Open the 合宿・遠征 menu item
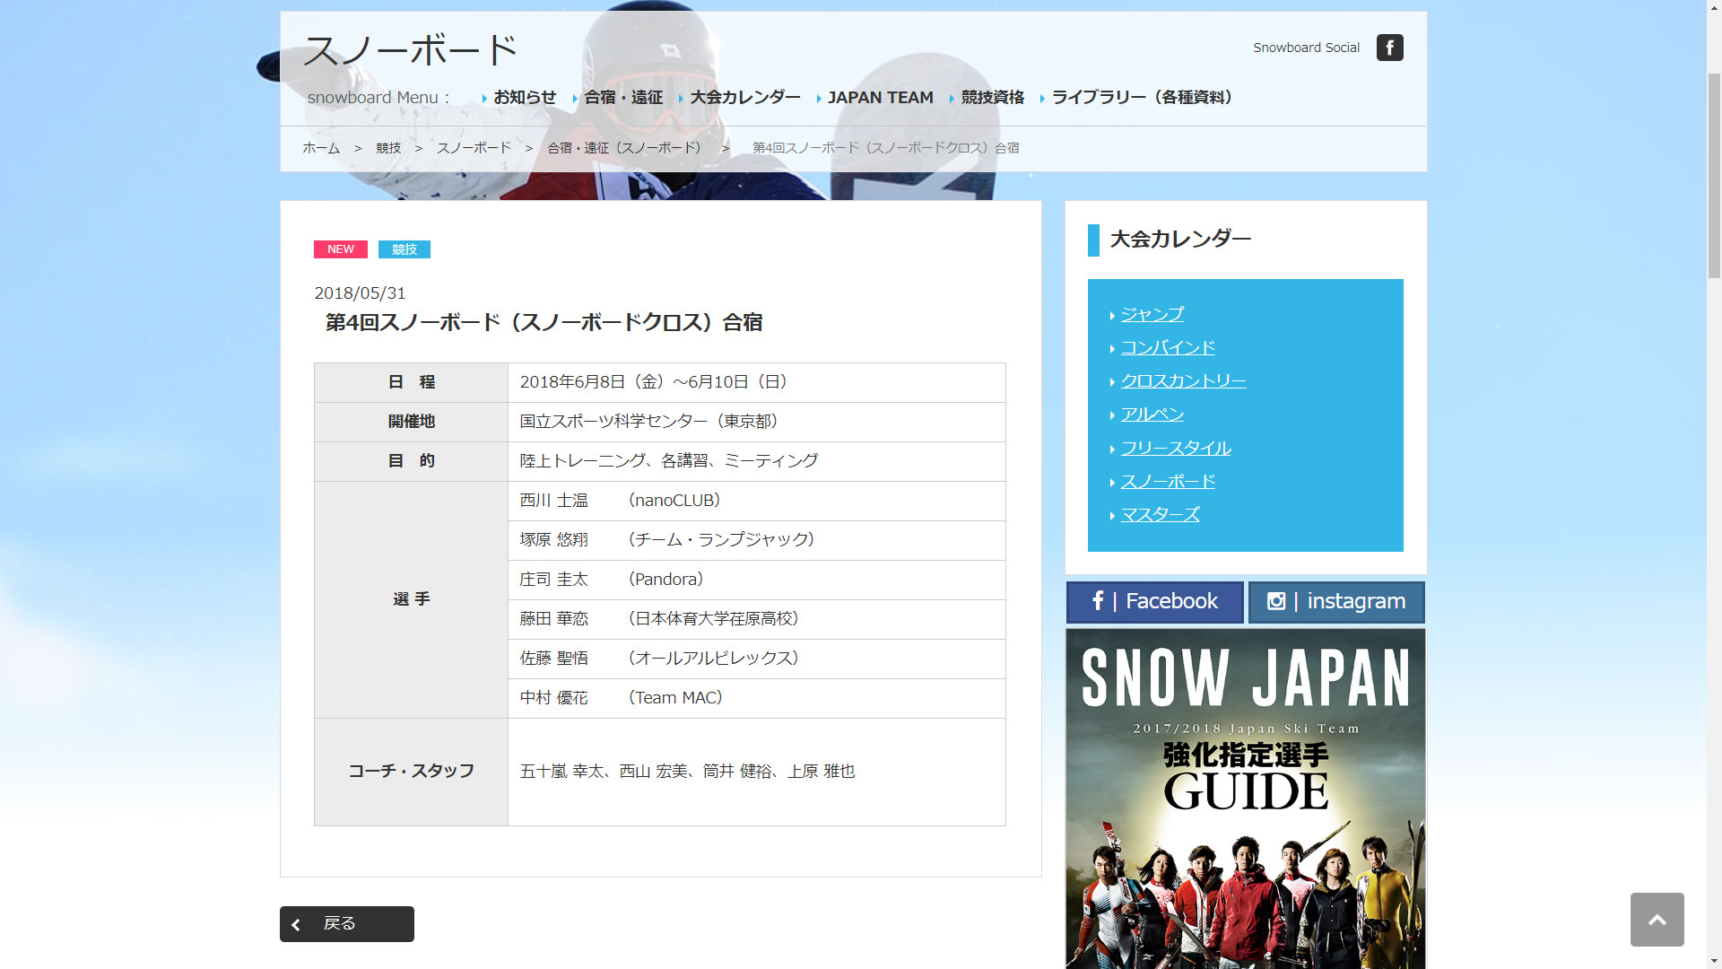The image size is (1722, 969). tap(623, 98)
